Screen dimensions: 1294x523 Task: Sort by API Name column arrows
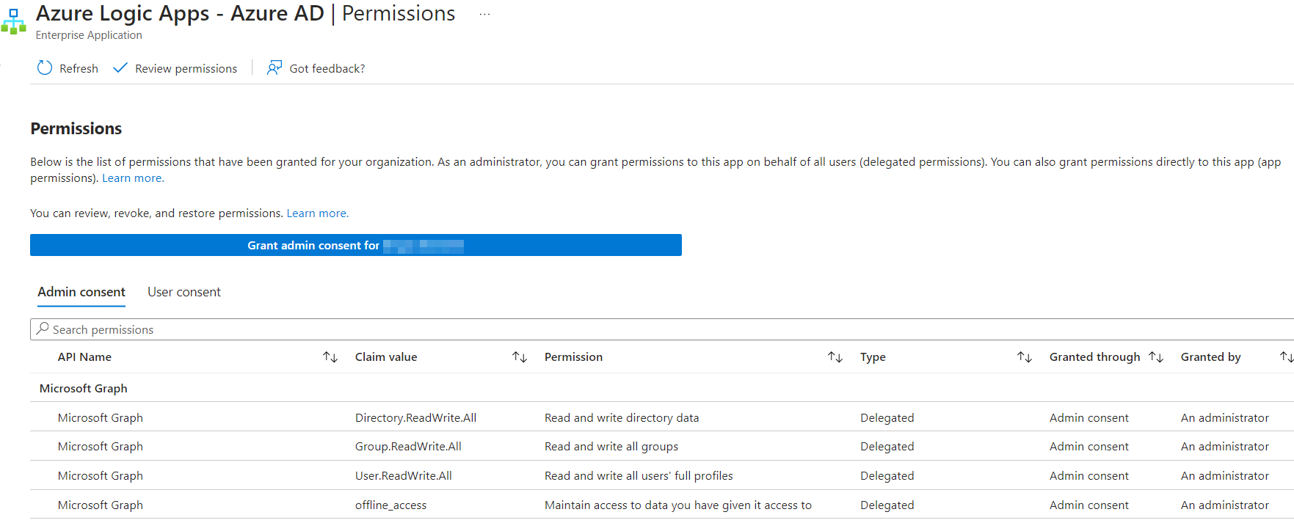(330, 357)
